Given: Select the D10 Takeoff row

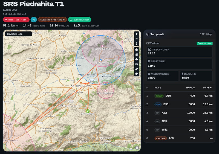Looking at the screenshot, I should (x=179, y=96).
